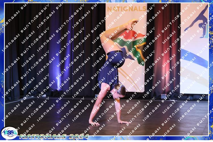This screenshot has height=142, width=213.
Task: Click the ASSA logo in the frame corner
Action: point(9,133)
